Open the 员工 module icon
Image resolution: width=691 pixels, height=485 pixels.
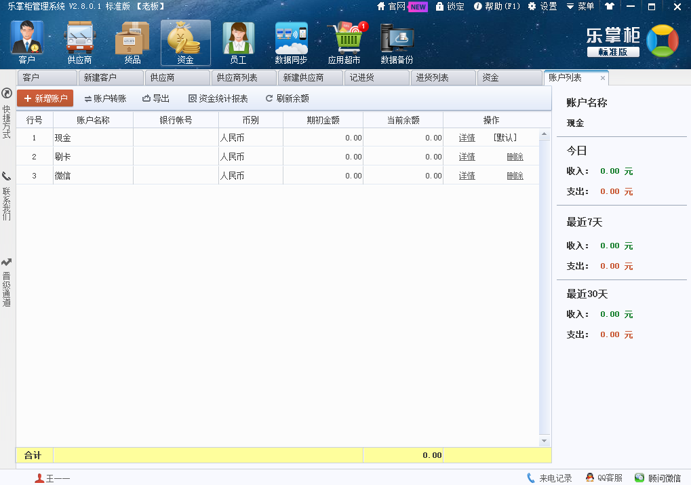click(239, 43)
